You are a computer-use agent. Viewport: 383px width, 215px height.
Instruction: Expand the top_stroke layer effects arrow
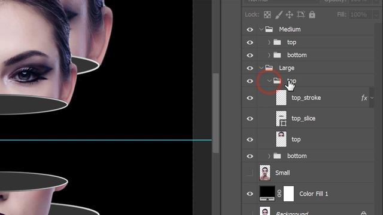(x=372, y=98)
